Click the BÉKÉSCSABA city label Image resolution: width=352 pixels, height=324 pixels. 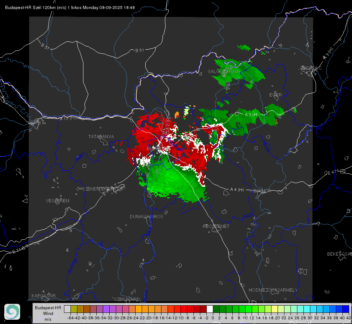click(339, 254)
